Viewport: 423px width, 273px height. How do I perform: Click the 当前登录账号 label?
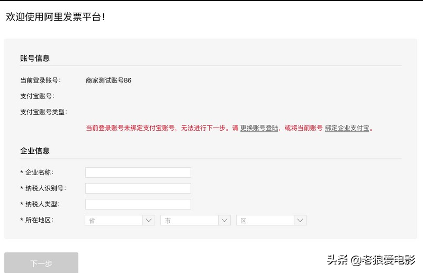(x=40, y=80)
